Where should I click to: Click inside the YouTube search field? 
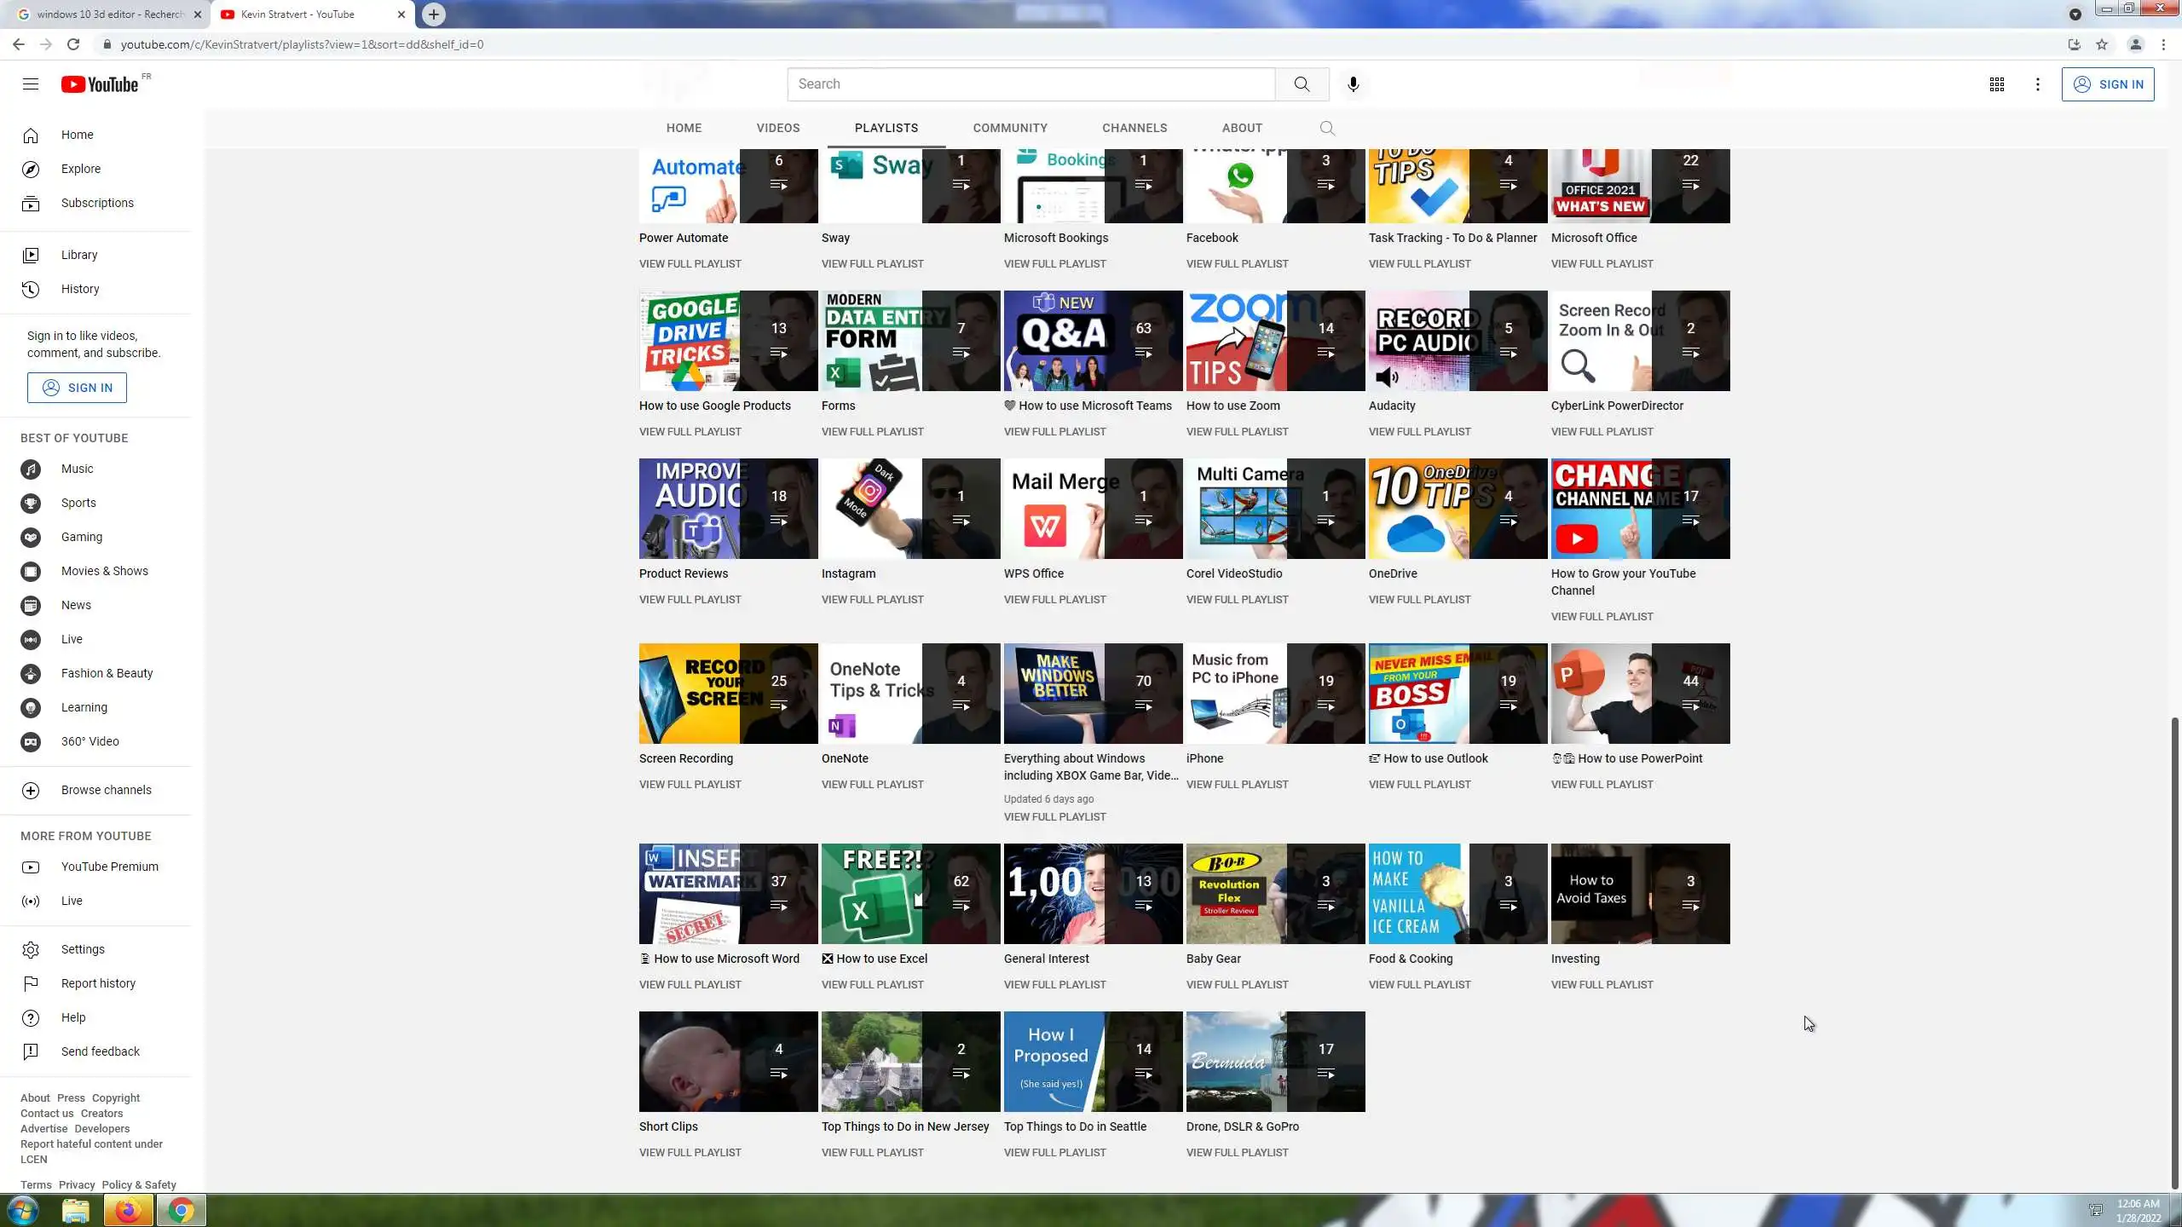click(1031, 84)
